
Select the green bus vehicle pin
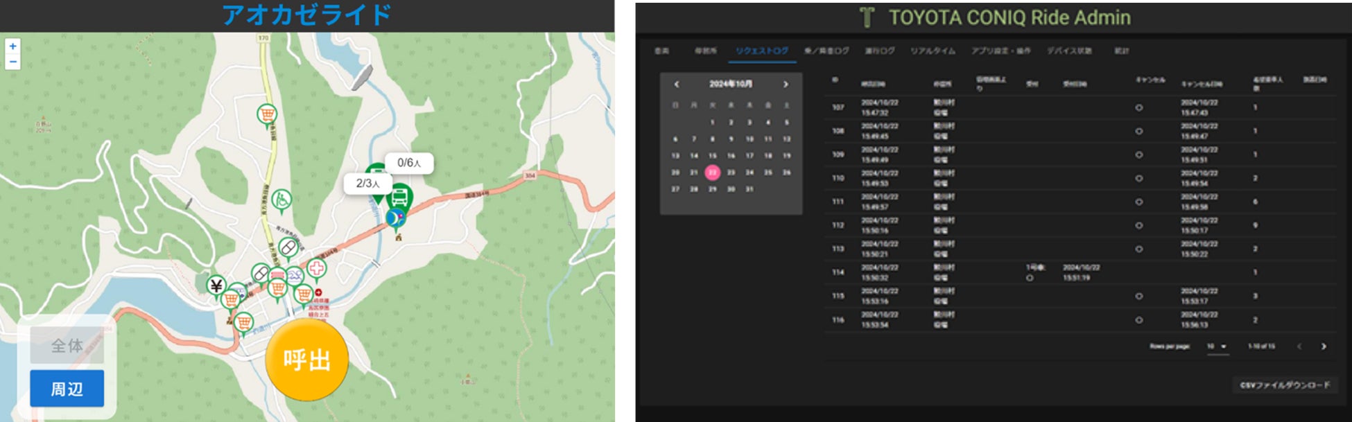(399, 198)
